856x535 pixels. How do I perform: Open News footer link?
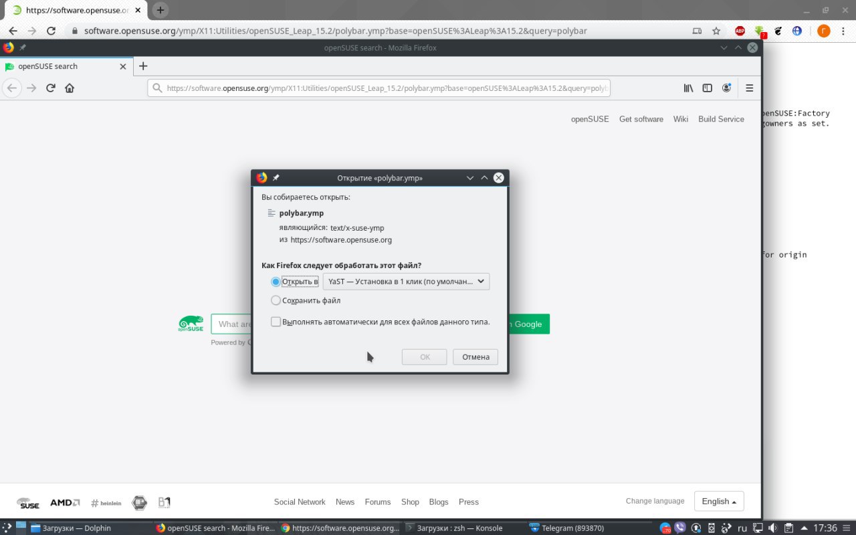coord(345,502)
